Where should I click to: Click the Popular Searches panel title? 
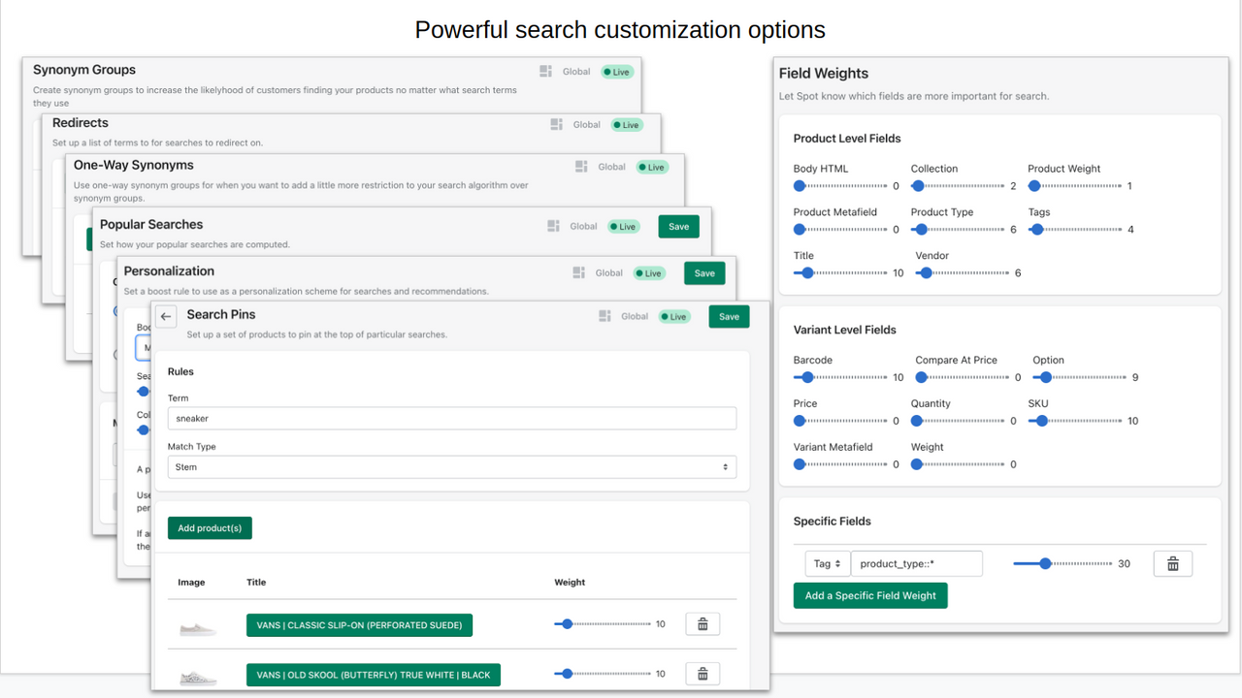pos(151,224)
